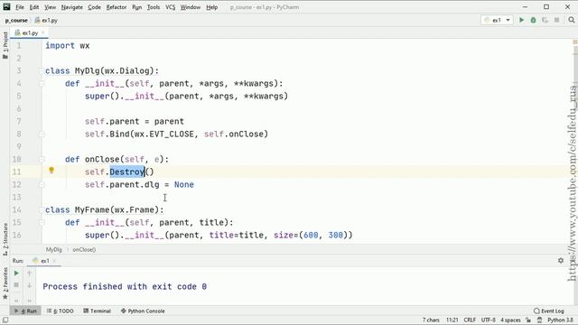Open the Tools menu
Viewport: 578px width, 325px height.
[154, 7]
